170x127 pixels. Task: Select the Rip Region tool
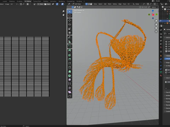[x=70, y=96]
